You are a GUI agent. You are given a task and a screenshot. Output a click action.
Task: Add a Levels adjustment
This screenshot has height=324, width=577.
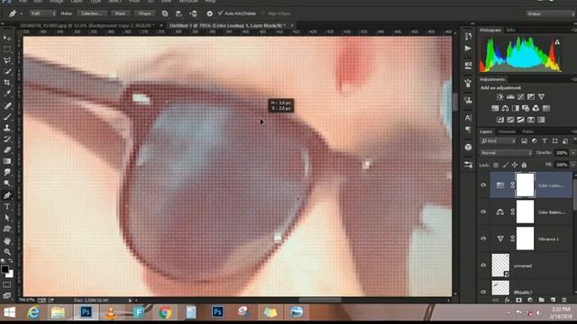[x=510, y=97]
